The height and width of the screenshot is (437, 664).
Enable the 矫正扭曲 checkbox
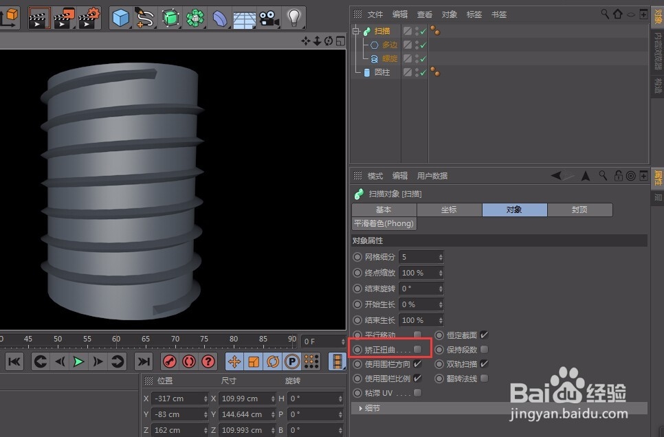[417, 350]
